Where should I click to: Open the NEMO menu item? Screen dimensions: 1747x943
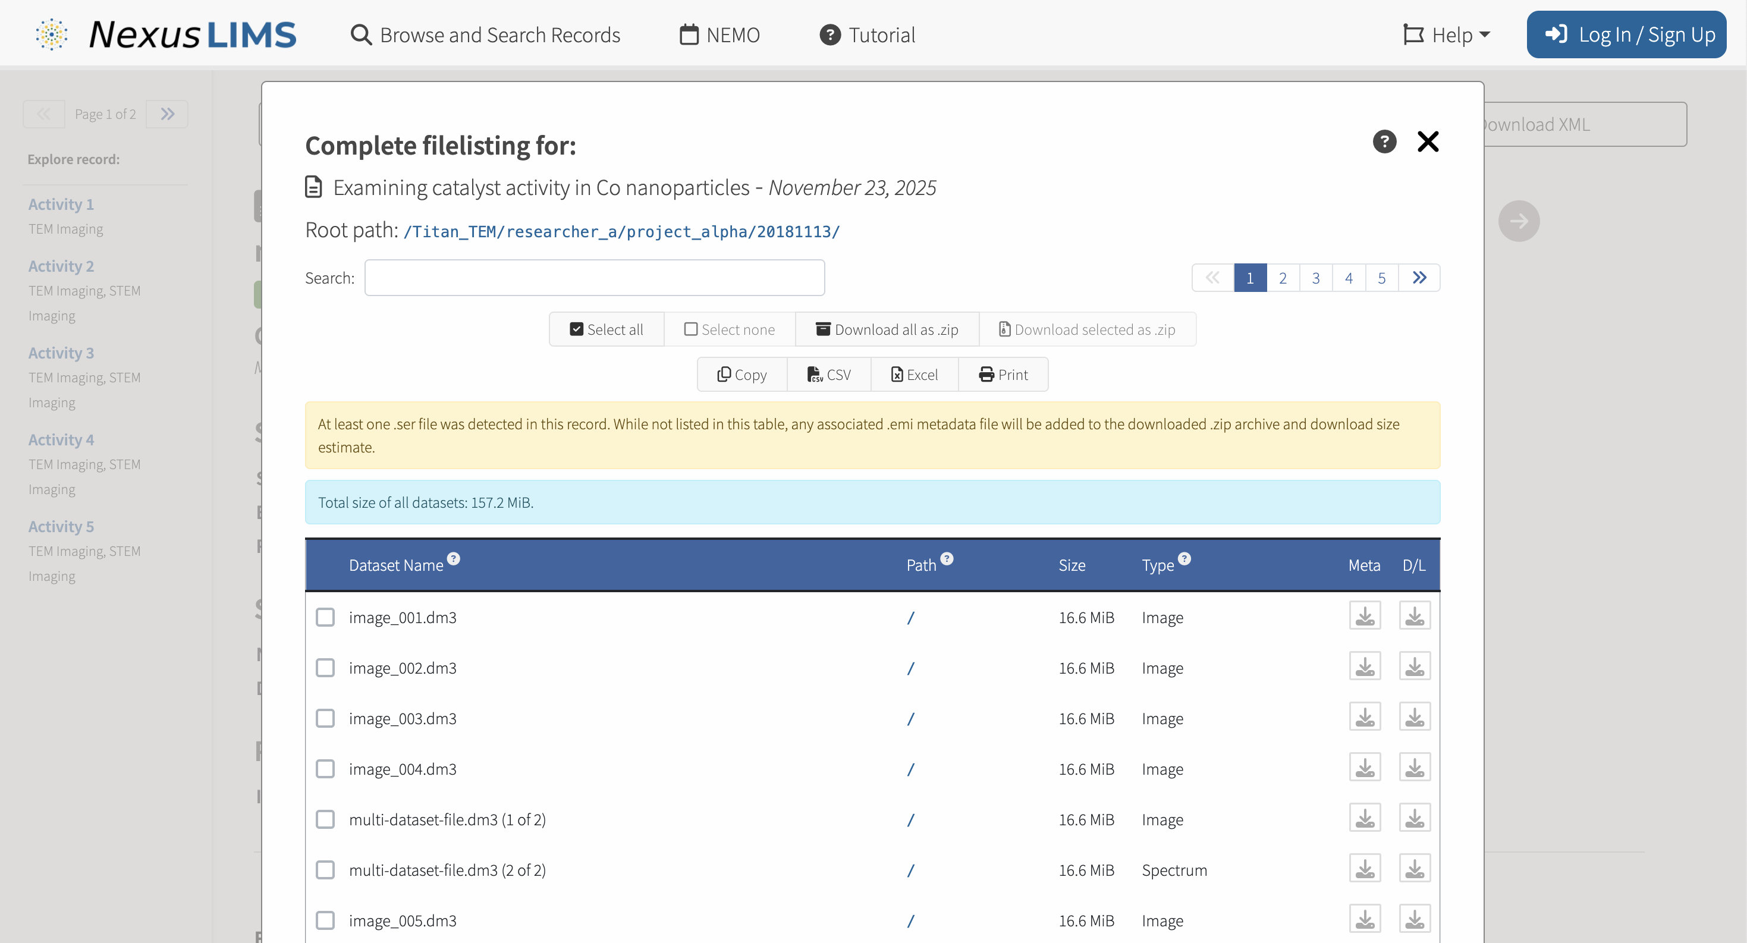[719, 34]
